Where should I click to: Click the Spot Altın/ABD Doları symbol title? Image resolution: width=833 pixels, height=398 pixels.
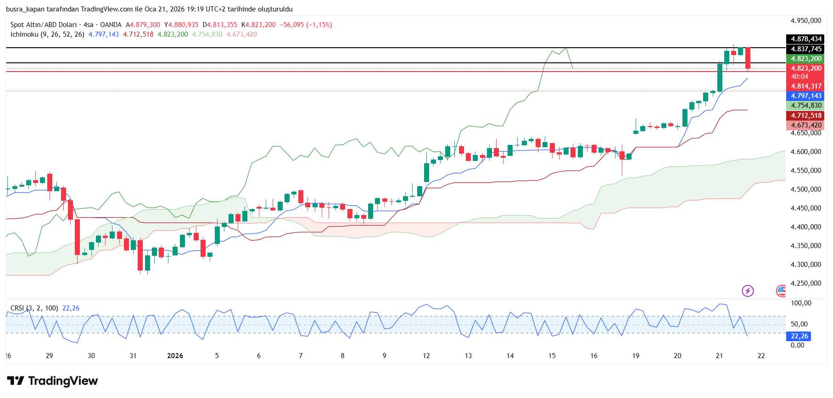66,25
